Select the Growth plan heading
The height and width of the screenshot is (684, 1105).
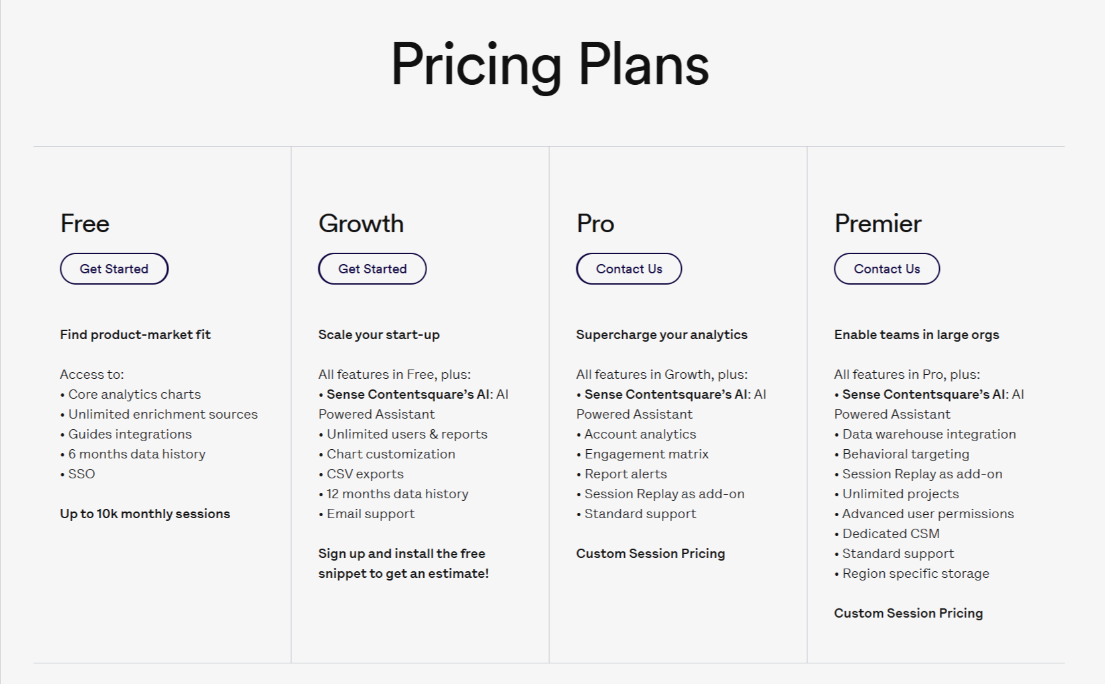[361, 224]
